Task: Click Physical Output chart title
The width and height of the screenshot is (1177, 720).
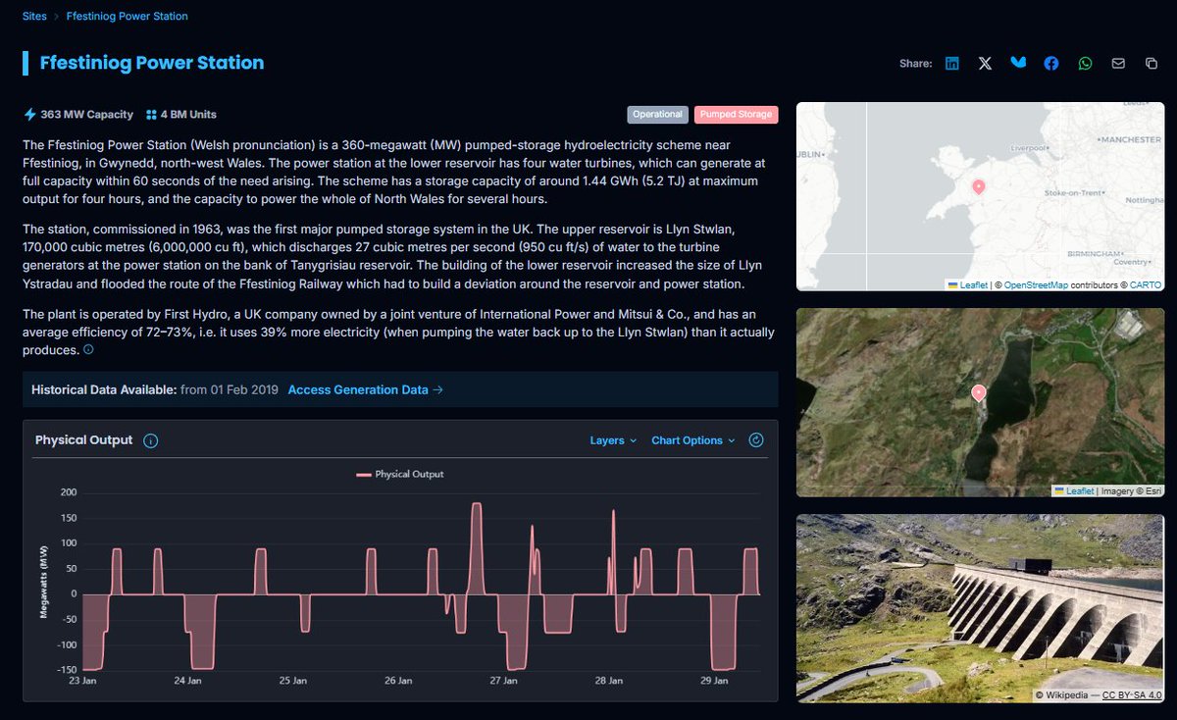Action: click(83, 440)
